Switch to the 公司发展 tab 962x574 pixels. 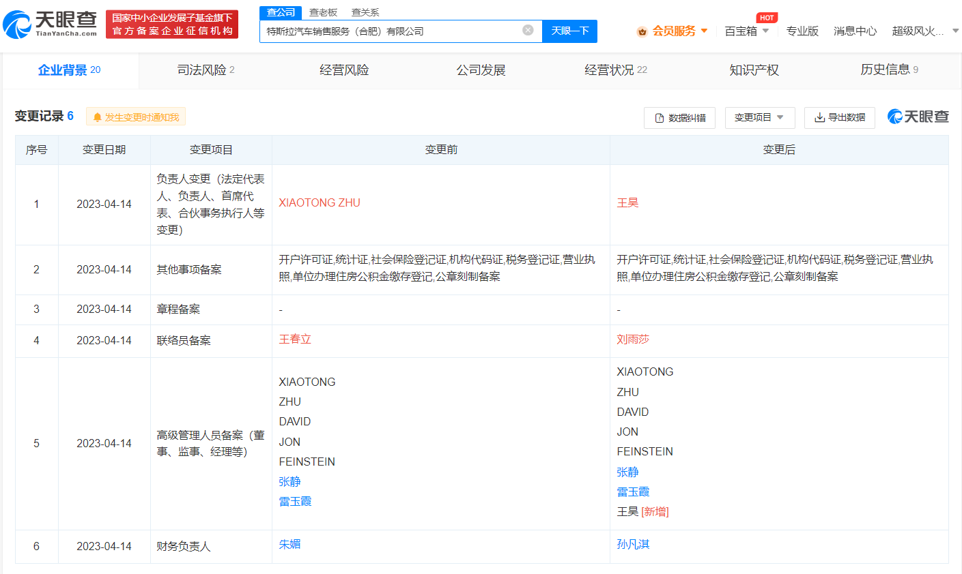481,70
